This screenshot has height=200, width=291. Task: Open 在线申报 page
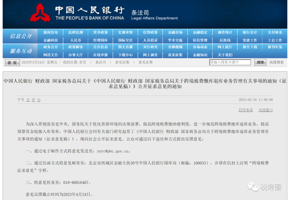[x=101, y=55]
